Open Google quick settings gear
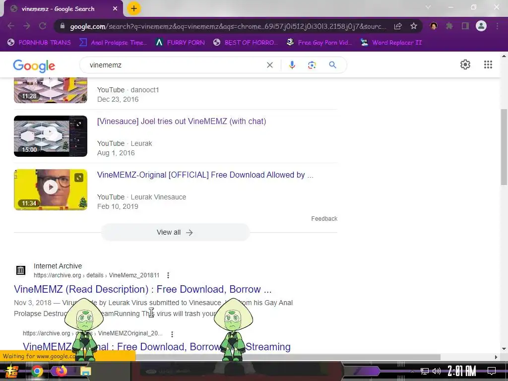 pos(465,64)
